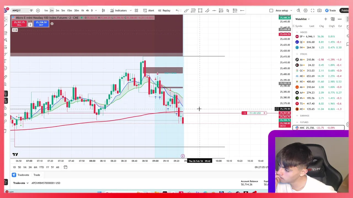Select the horizontal line tool in favorites bar
Viewport: 353px width, 198px height.
[214, 10]
